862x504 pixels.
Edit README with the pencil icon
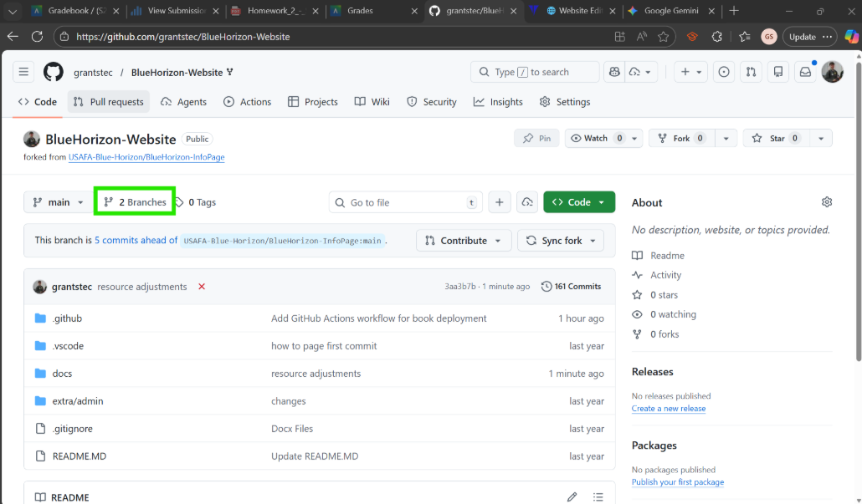coord(572,496)
